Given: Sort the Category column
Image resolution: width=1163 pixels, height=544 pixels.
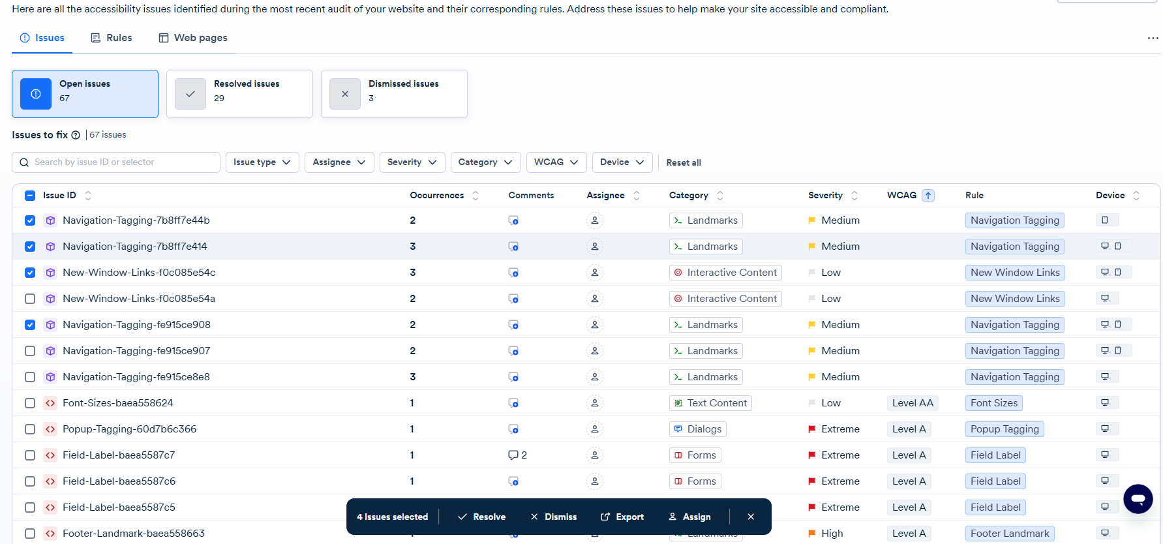Looking at the screenshot, I should point(720,196).
